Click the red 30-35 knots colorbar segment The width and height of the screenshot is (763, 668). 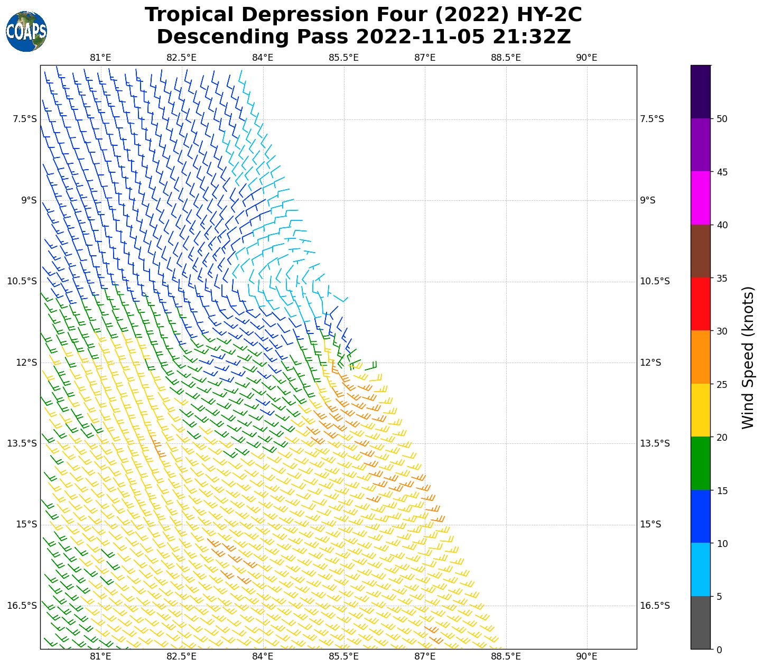[x=701, y=304]
